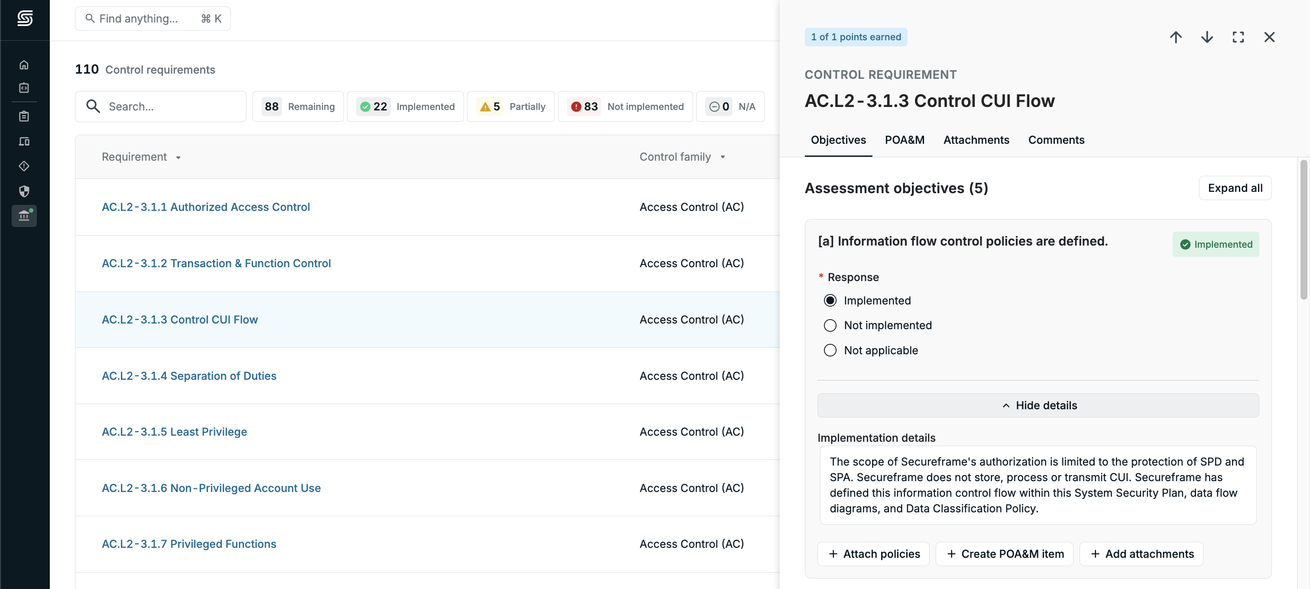Filter by 5 Partially
1310x589 pixels.
point(511,107)
